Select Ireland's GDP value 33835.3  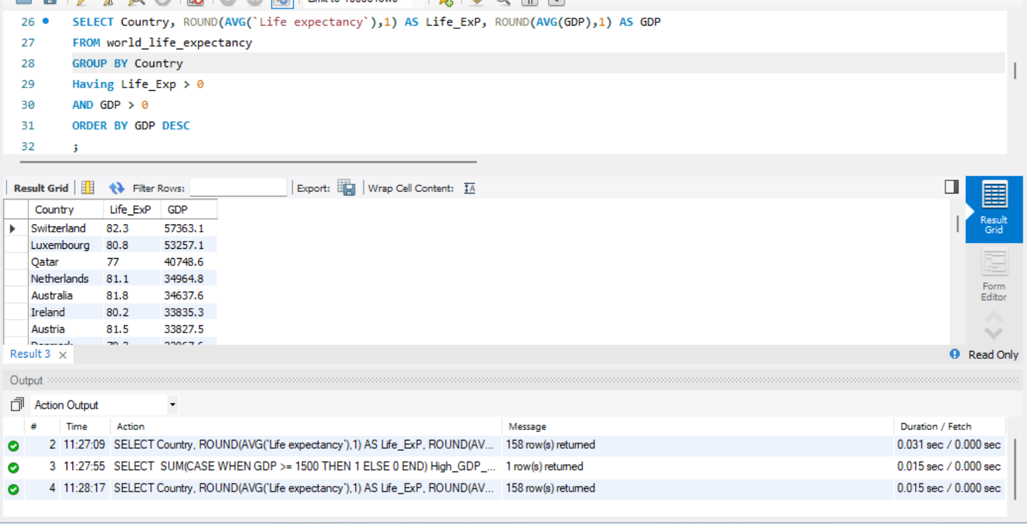(189, 312)
